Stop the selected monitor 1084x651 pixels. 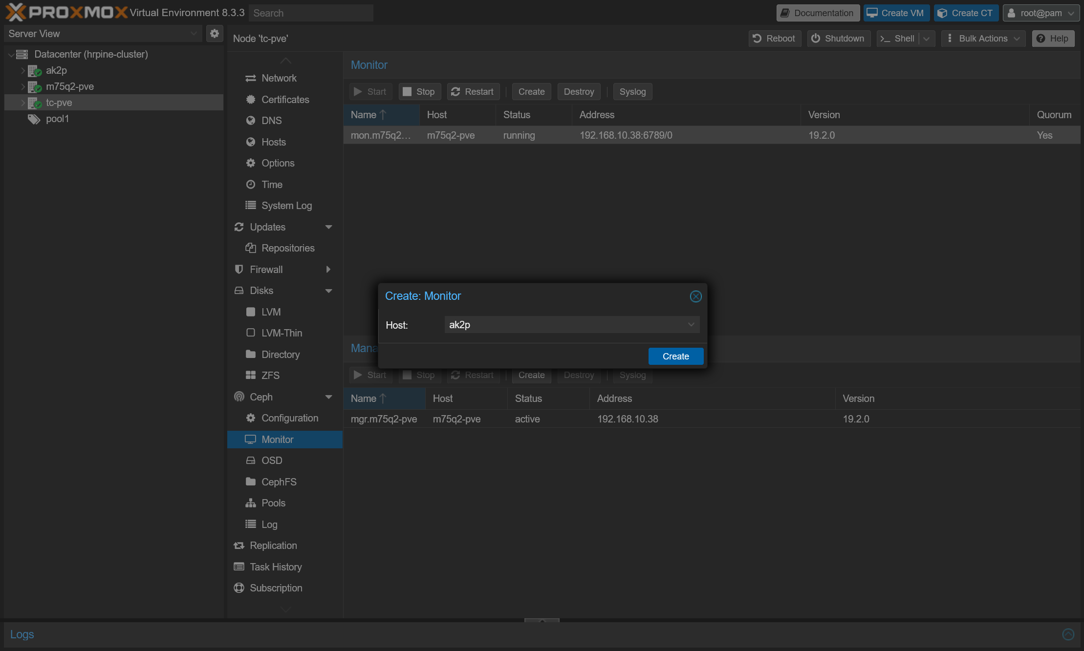pyautogui.click(x=419, y=92)
